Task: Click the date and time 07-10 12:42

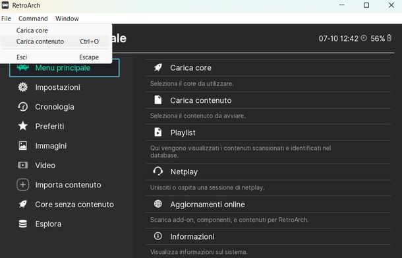Action: [339, 38]
